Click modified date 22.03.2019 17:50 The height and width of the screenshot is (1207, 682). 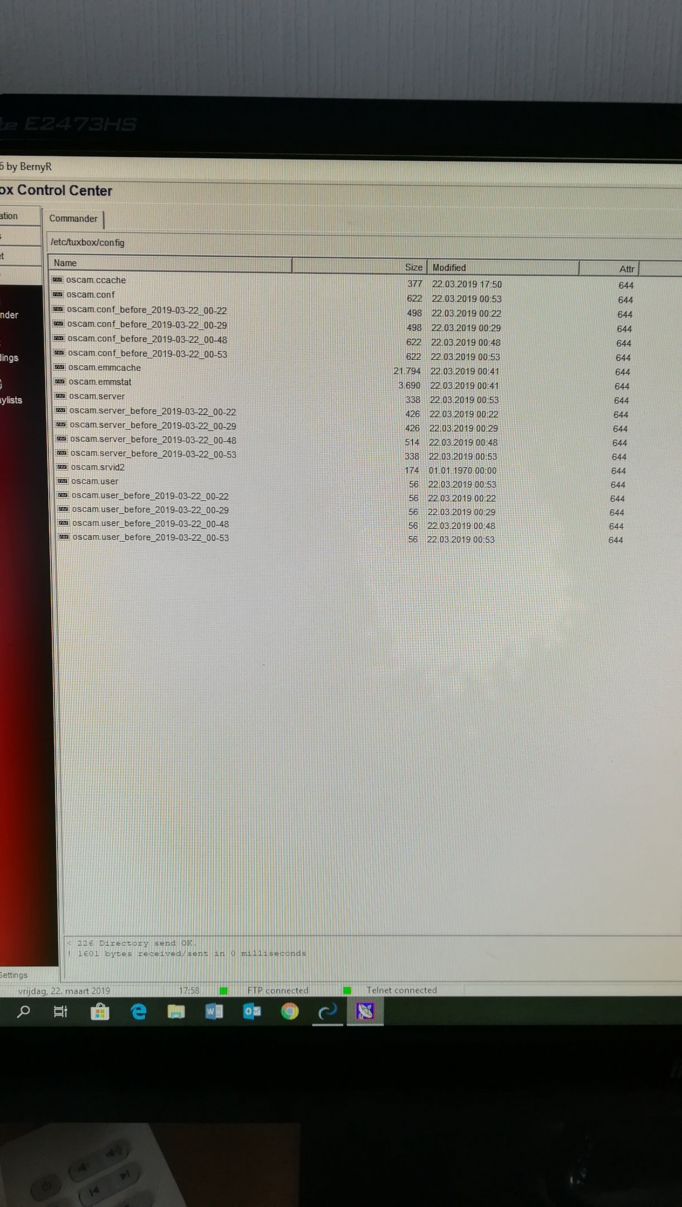click(467, 284)
